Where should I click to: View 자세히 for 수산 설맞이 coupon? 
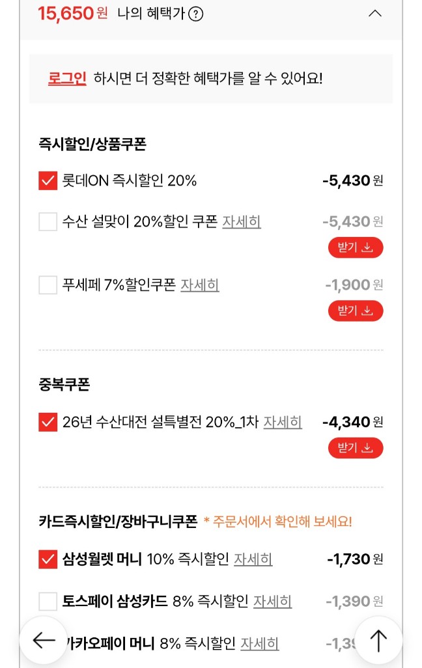pyautogui.click(x=242, y=221)
